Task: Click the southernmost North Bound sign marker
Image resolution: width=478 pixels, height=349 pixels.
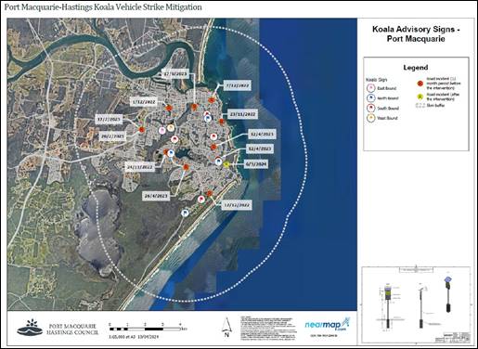Action: 185,213
